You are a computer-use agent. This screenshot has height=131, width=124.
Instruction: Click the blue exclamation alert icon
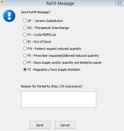tap(9, 16)
